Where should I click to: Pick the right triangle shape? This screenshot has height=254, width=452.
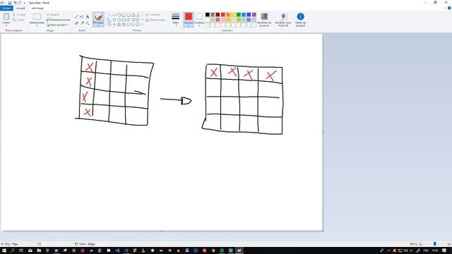pyautogui.click(x=109, y=20)
